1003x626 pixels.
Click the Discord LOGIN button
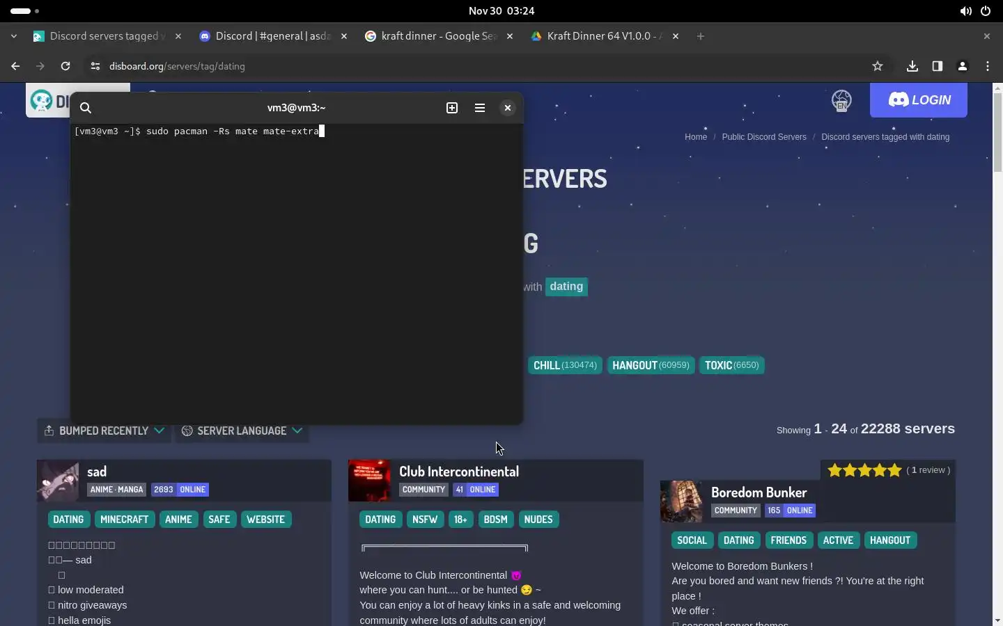919,100
